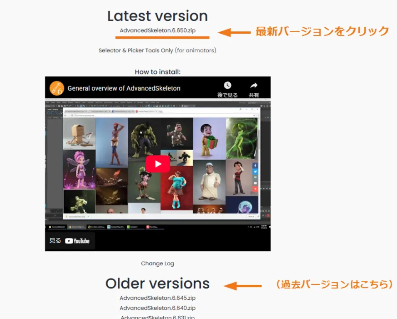The width and height of the screenshot is (397, 319).
Task: Click the Twitter bird icon inside the video
Action: point(255,172)
